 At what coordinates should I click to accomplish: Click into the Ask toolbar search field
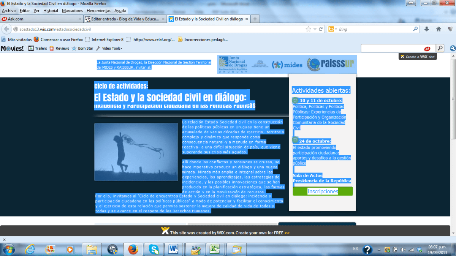(391, 48)
